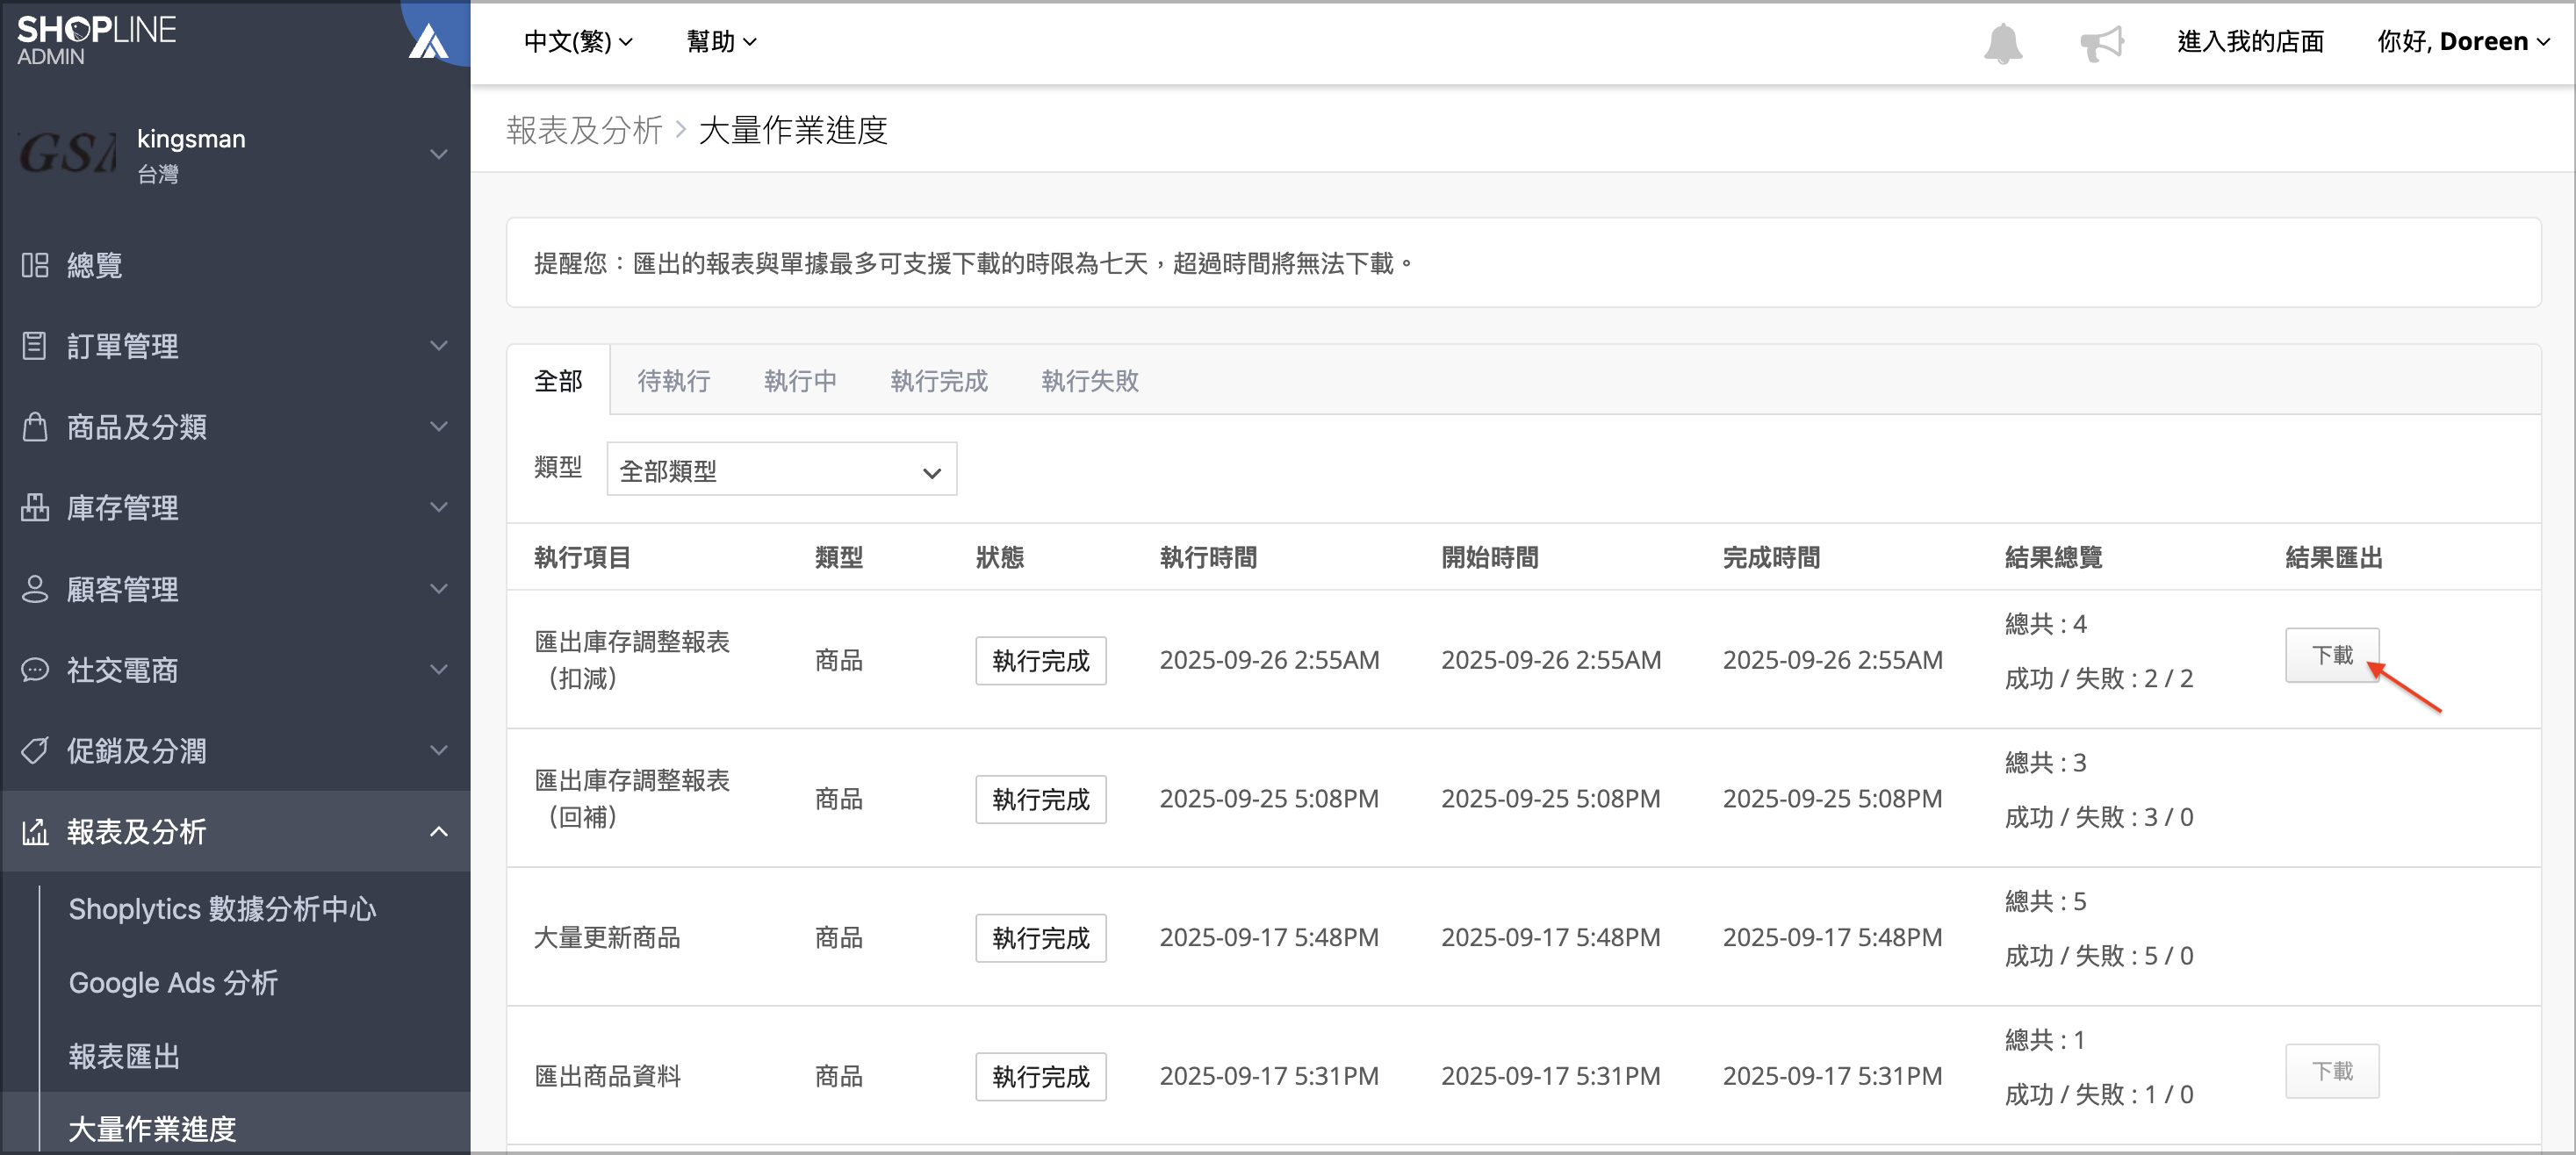
Task: Switch to the 執行中 tab
Action: [x=800, y=381]
